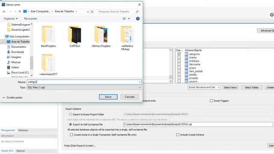Expand the view options dropdown arrow
274x154 pixels.
(129, 18)
